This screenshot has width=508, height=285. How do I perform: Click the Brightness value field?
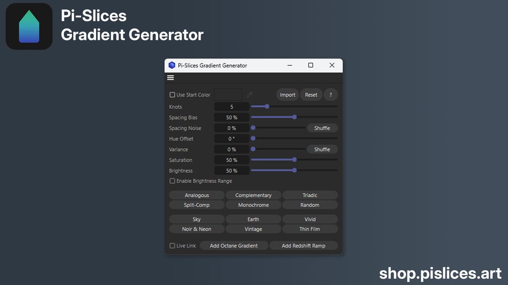(x=232, y=170)
